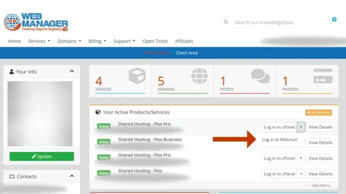Open the 4 Services tile

click(x=120, y=81)
